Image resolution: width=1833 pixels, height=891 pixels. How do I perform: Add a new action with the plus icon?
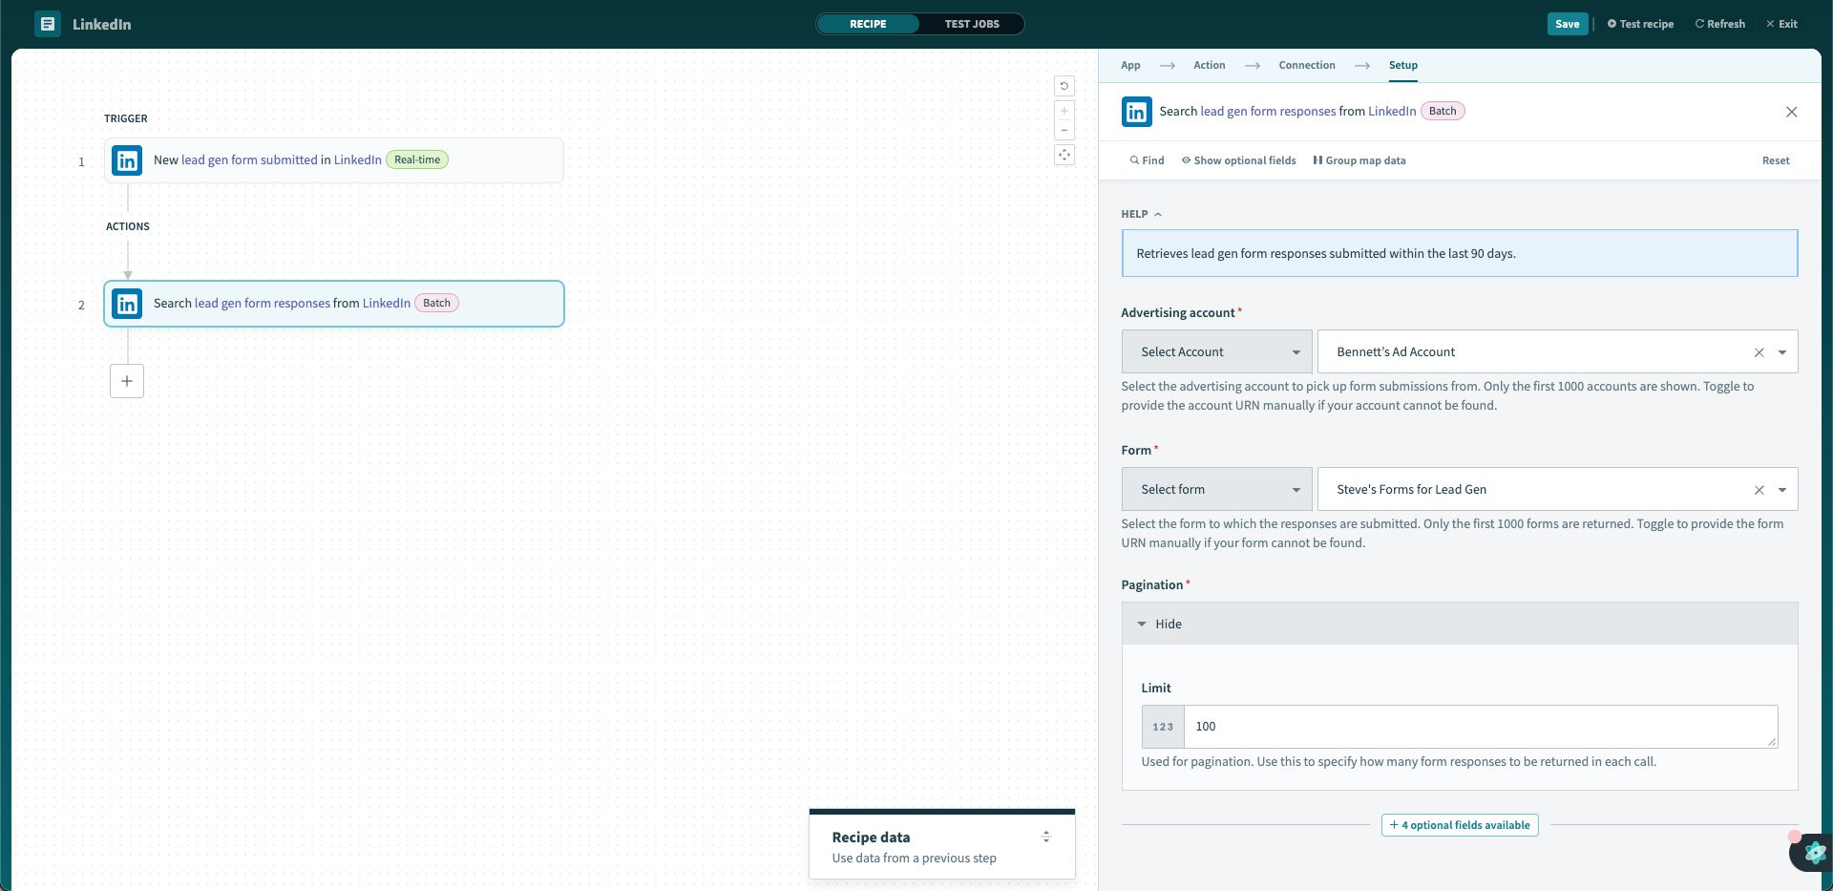127,381
